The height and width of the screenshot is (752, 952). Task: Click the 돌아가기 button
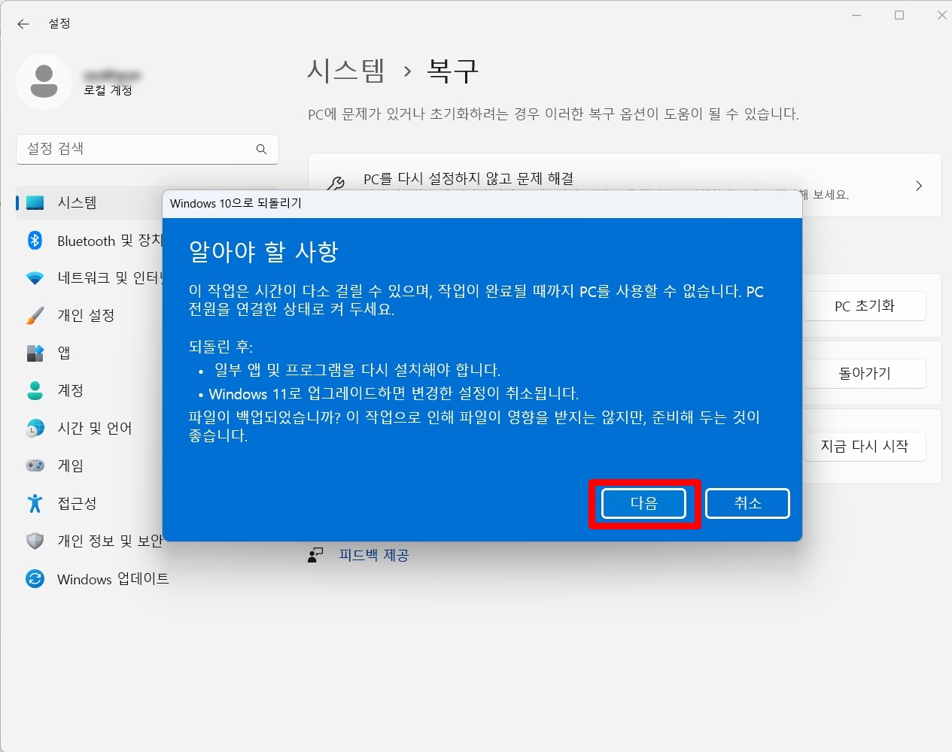(865, 373)
